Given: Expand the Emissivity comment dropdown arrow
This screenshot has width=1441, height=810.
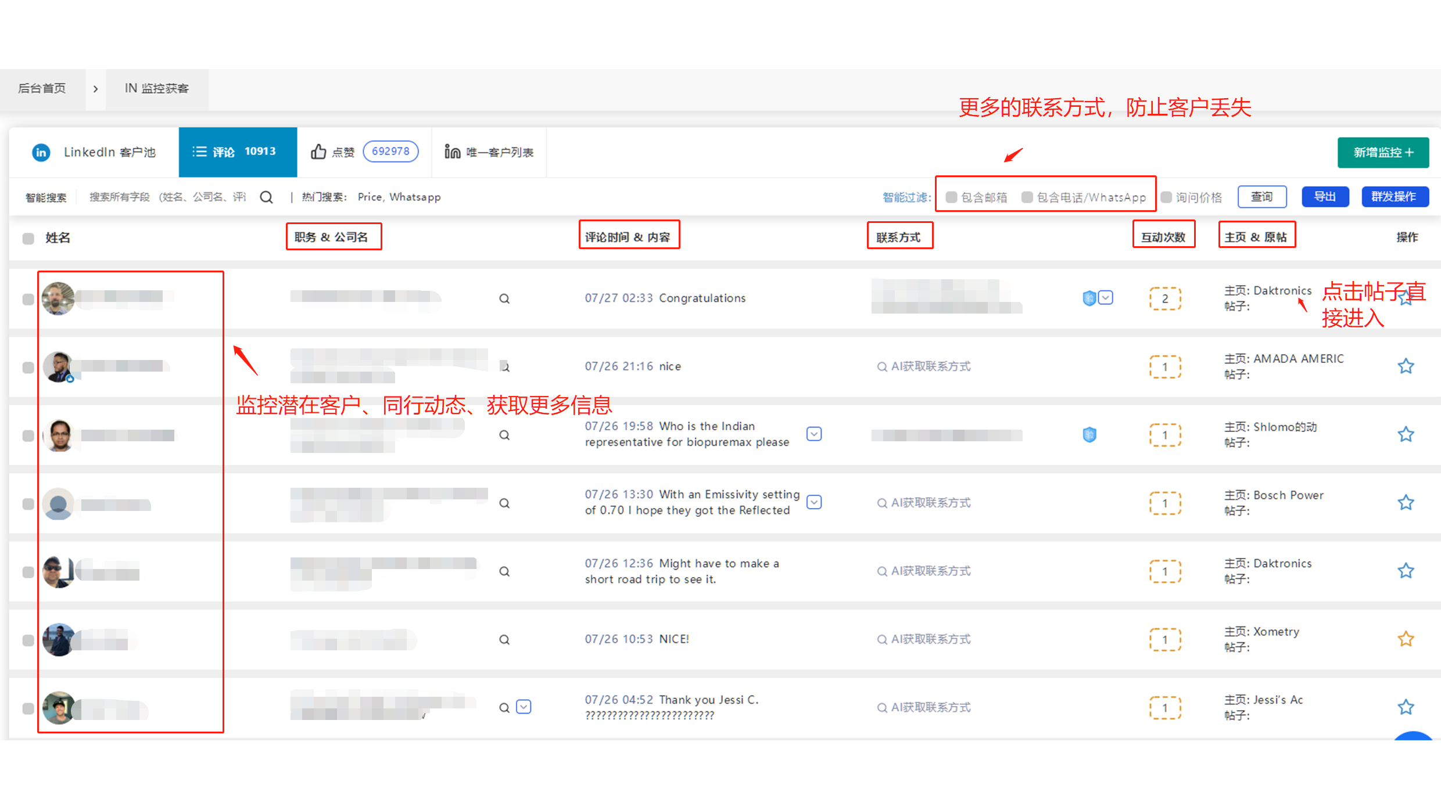Looking at the screenshot, I should click(814, 502).
